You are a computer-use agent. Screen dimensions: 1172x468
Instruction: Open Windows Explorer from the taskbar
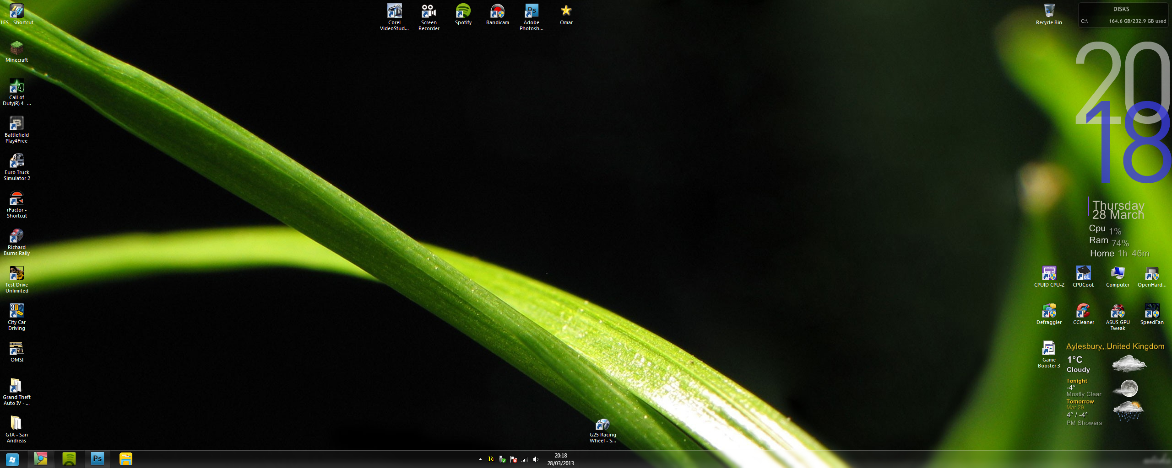click(126, 459)
